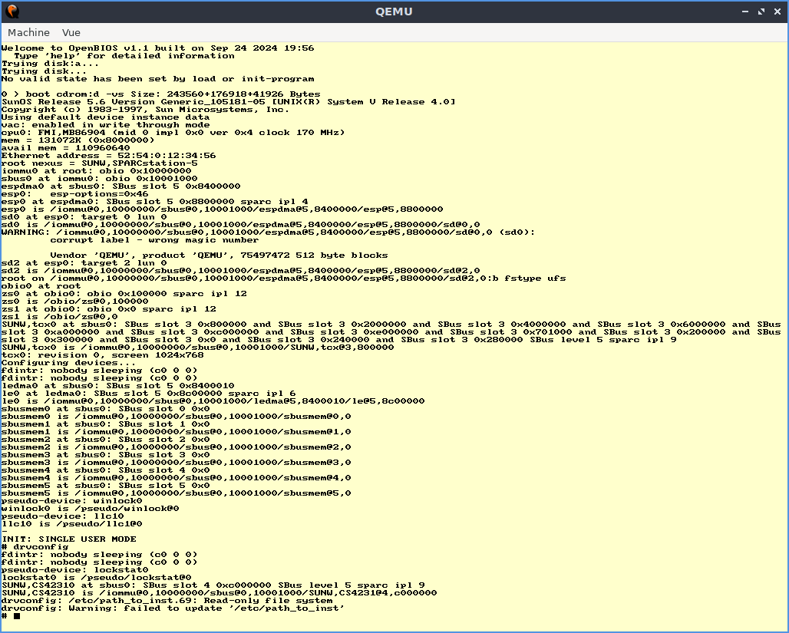Click the 'boot cdrom:d -vs' command line
789x633 pixels.
tap(160, 94)
